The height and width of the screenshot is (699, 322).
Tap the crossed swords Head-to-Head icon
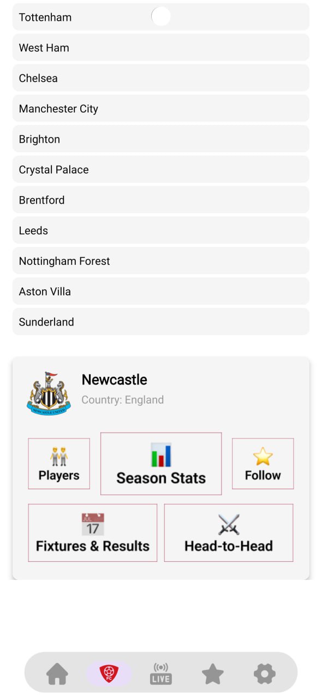point(229,523)
